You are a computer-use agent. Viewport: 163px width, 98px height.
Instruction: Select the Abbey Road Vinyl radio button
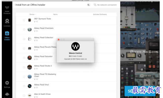tap(24, 86)
